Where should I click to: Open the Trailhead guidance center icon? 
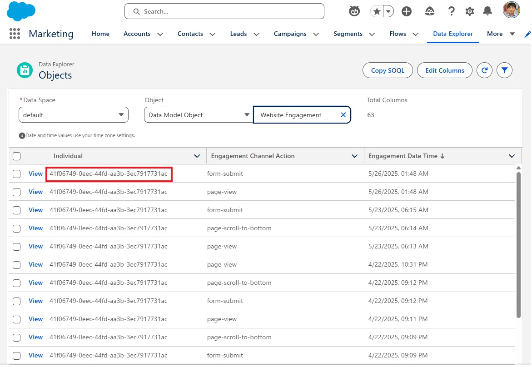429,11
